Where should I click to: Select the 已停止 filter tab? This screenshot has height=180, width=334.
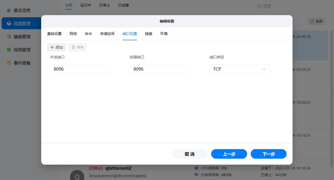pos(104,5)
